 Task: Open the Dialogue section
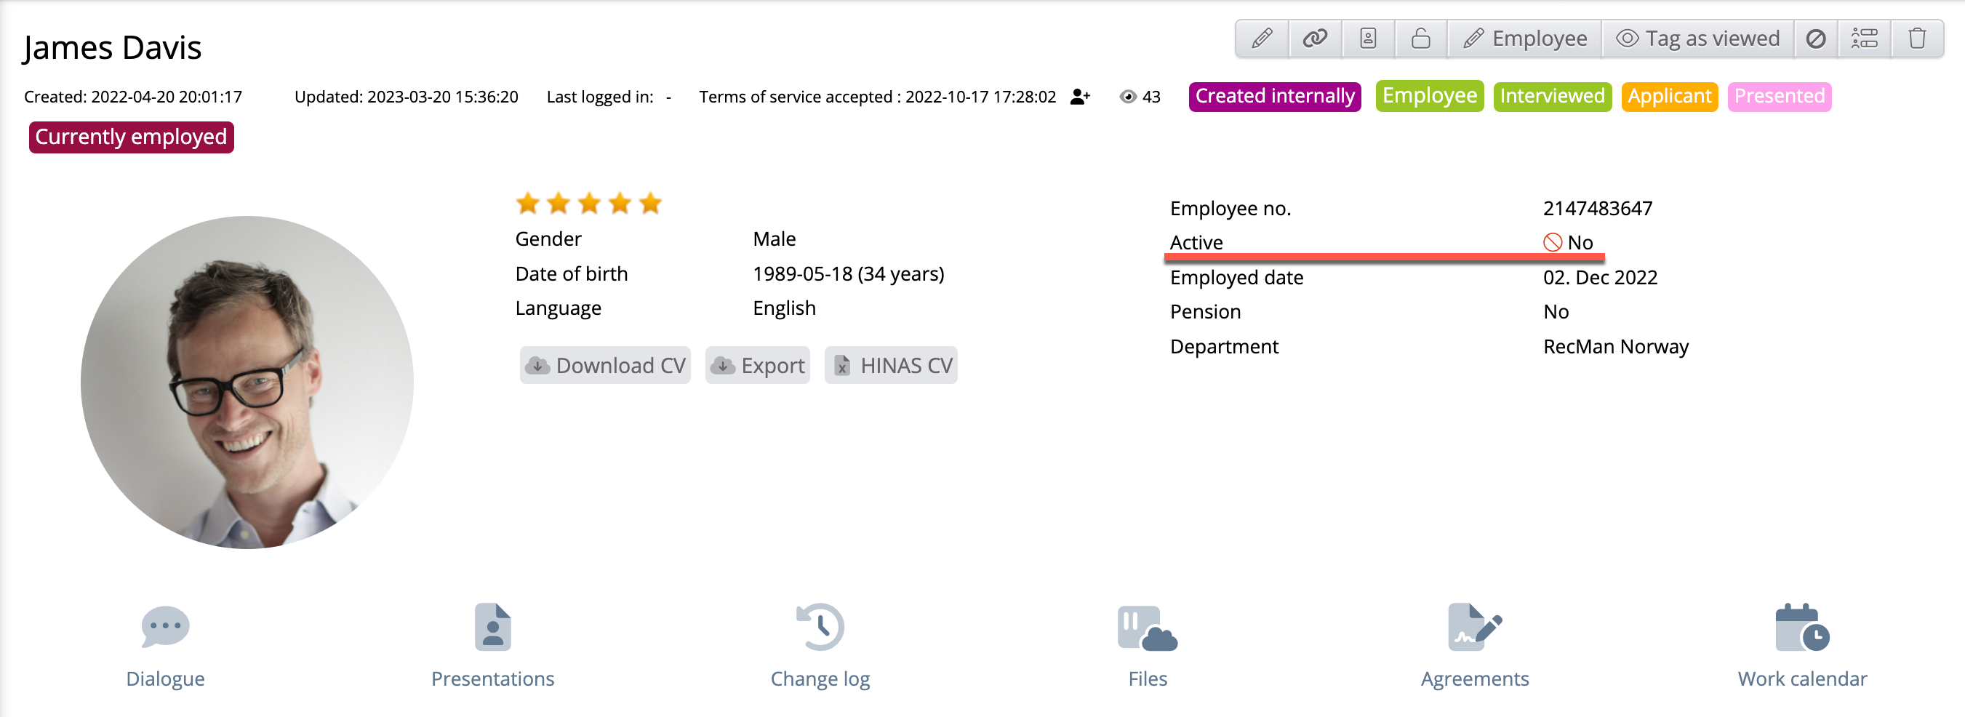165,644
